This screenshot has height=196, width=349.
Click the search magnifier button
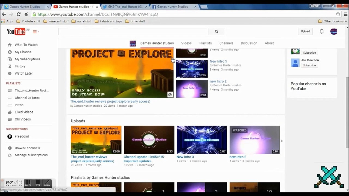[x=216, y=32]
